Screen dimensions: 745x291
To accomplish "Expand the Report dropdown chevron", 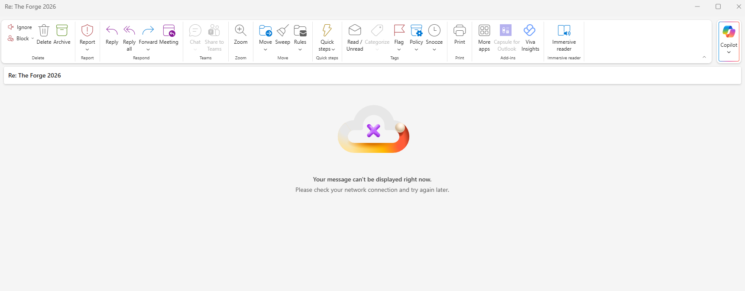I will (x=87, y=49).
